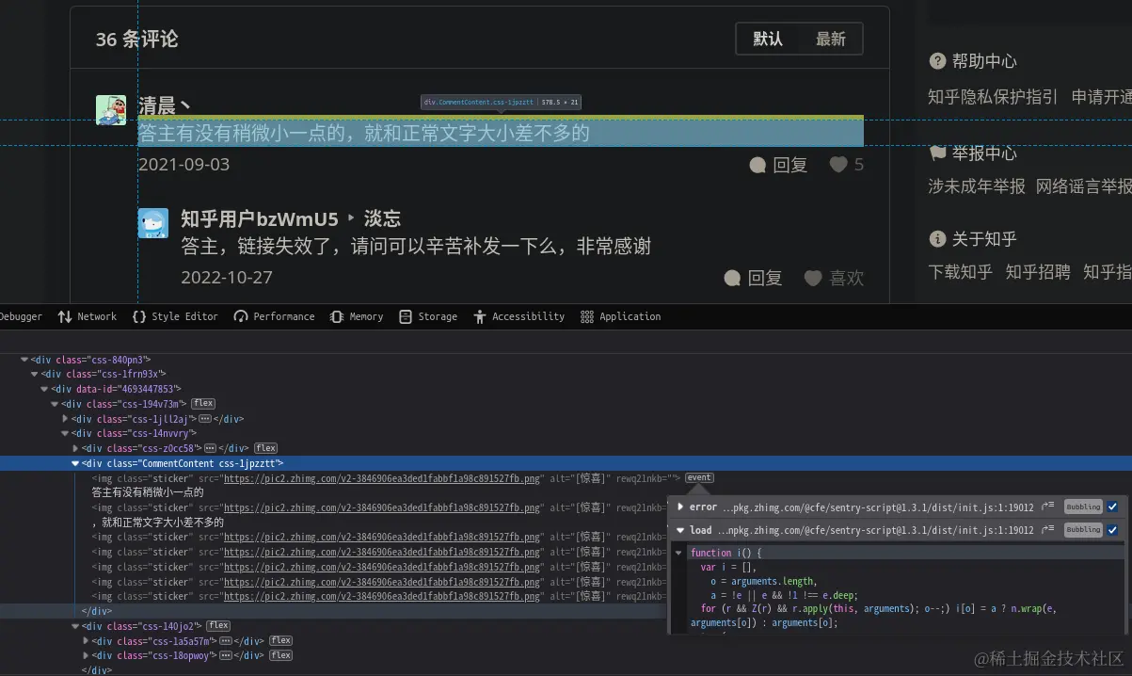Open 淡忘 user profile name
The height and width of the screenshot is (676, 1132).
[x=383, y=219]
